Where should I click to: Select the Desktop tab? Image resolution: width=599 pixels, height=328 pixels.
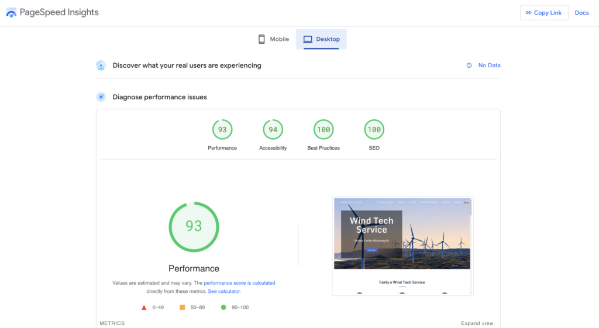tap(321, 39)
